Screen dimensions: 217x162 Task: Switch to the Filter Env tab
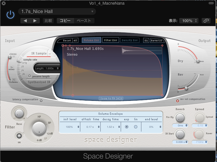point(111,40)
